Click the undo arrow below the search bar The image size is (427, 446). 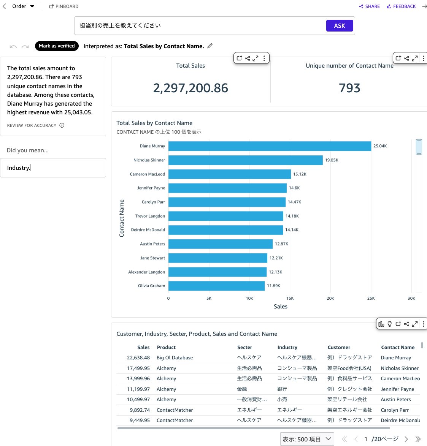[13, 46]
